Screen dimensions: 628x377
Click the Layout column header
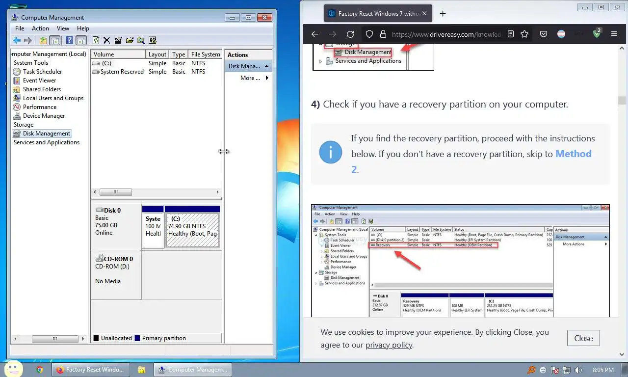157,54
